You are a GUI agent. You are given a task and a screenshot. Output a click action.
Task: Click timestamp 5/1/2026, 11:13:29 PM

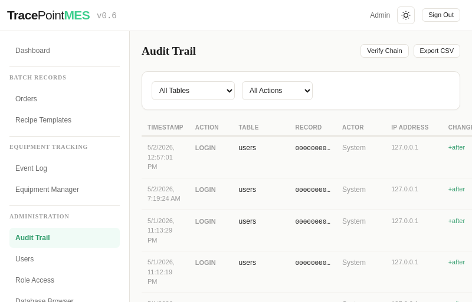(x=161, y=231)
